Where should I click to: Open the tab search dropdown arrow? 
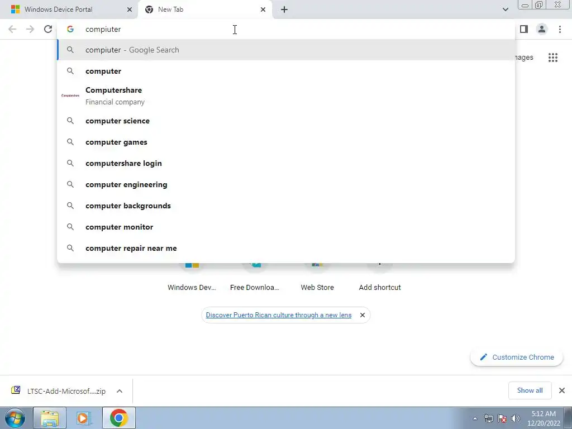coord(505,9)
